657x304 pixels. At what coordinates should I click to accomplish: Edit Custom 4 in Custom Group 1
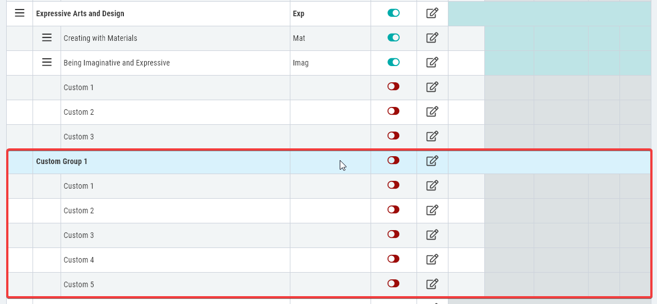click(x=432, y=259)
